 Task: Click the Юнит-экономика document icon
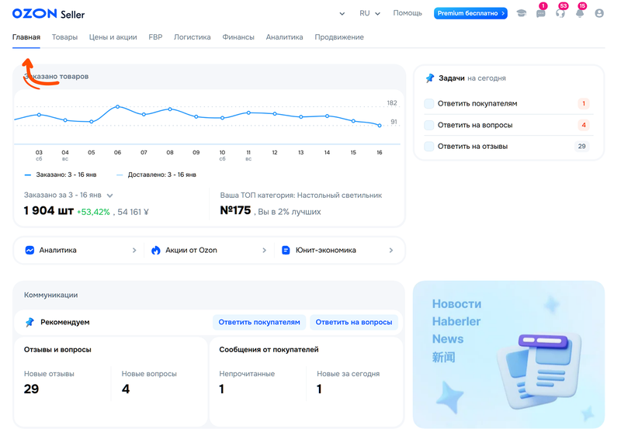click(x=286, y=251)
